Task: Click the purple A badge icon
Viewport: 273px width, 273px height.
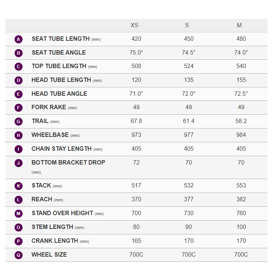Action: click(19, 39)
